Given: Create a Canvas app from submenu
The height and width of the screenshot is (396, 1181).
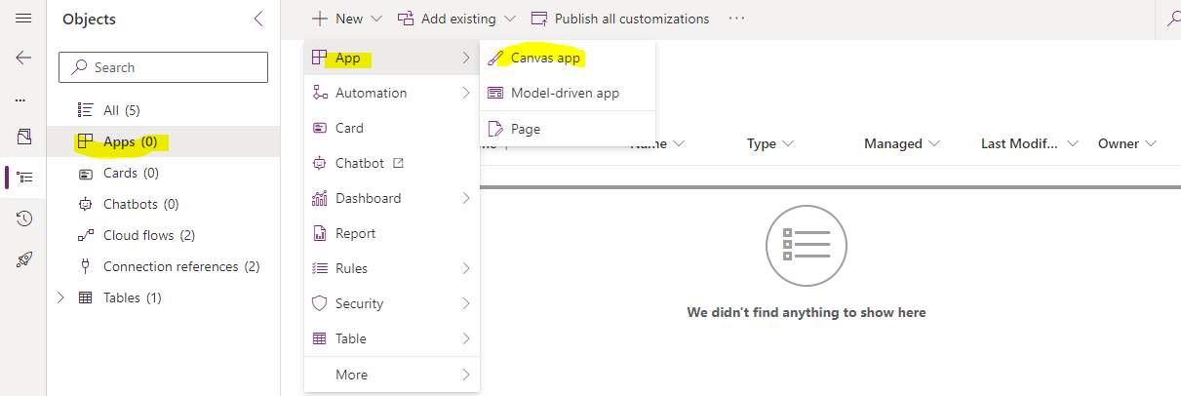Looking at the screenshot, I should pyautogui.click(x=568, y=58).
